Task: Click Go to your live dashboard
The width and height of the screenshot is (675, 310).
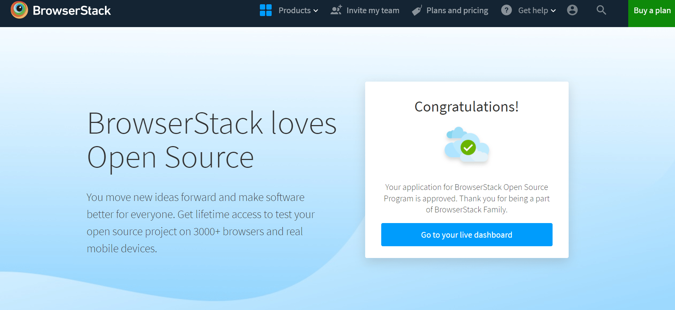Action: 467,234
